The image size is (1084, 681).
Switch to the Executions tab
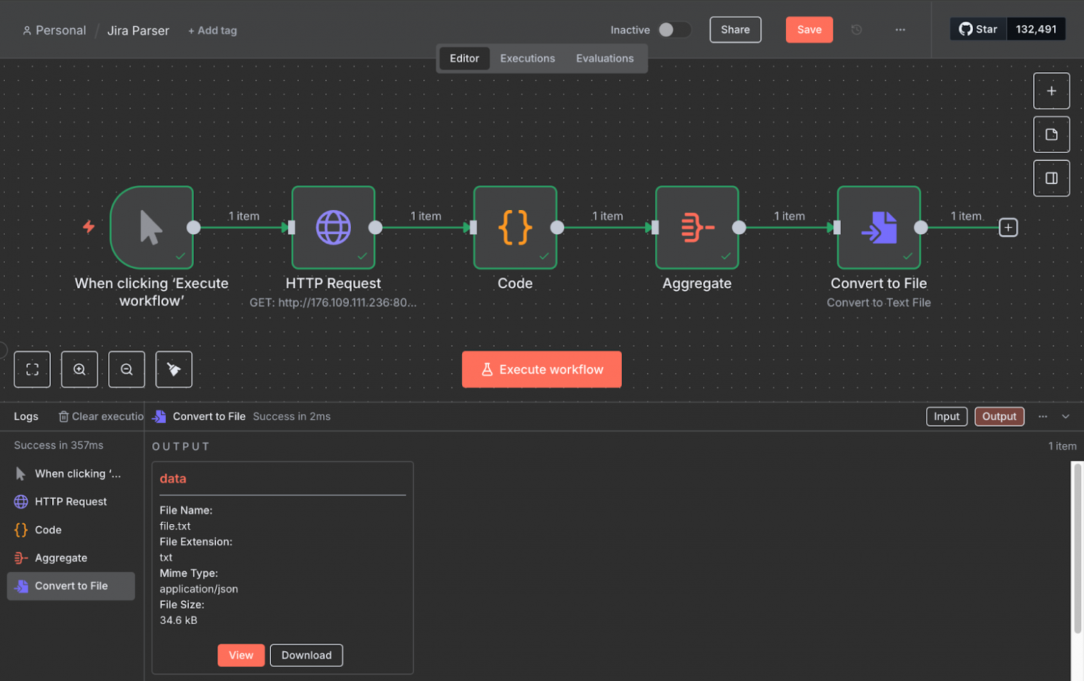pyautogui.click(x=527, y=58)
